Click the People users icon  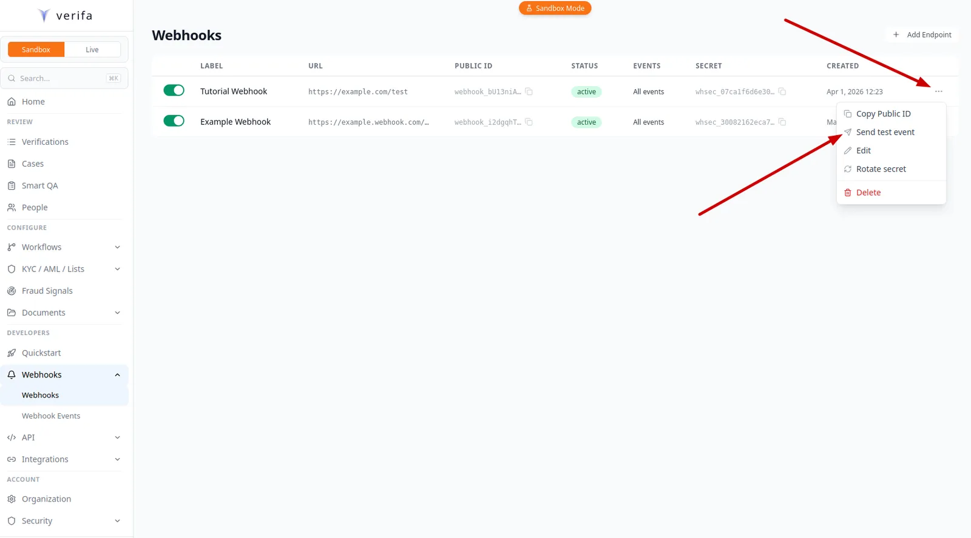12,207
